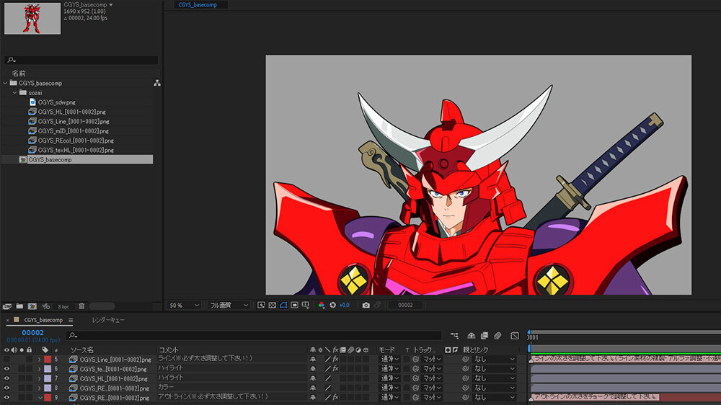Collapse the sozai folder in Project panel

(15, 93)
